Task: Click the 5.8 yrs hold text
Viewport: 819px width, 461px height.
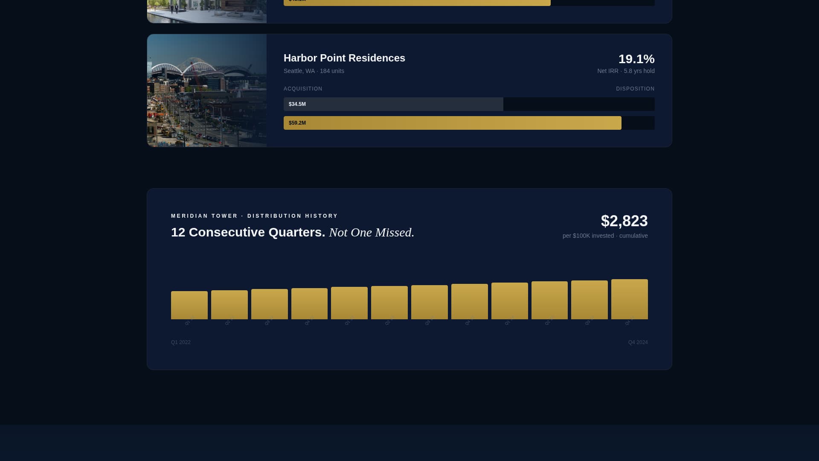Action: [639, 71]
